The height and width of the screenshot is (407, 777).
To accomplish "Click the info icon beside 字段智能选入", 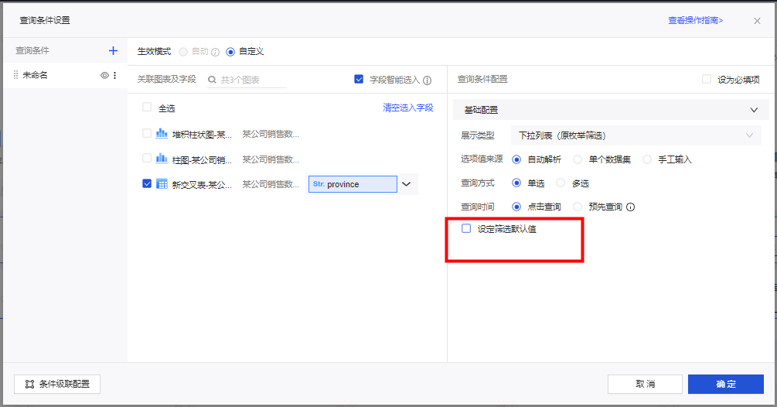I will [x=427, y=80].
